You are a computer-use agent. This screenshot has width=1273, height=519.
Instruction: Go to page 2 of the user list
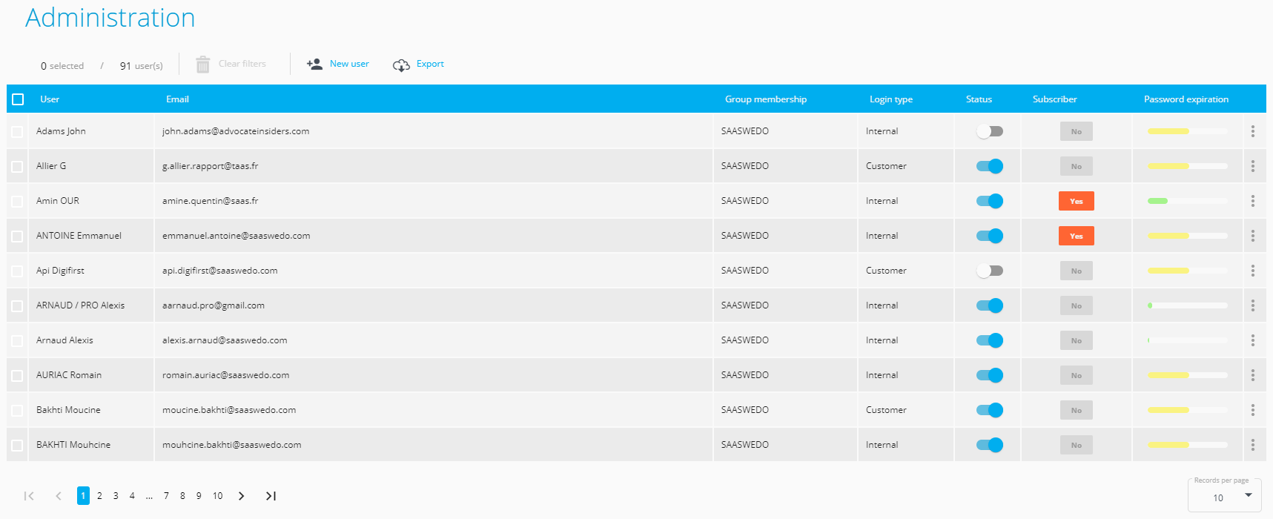99,496
